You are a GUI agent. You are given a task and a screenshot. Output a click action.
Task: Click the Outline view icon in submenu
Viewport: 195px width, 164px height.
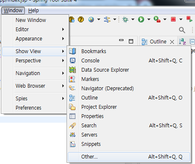(72, 98)
